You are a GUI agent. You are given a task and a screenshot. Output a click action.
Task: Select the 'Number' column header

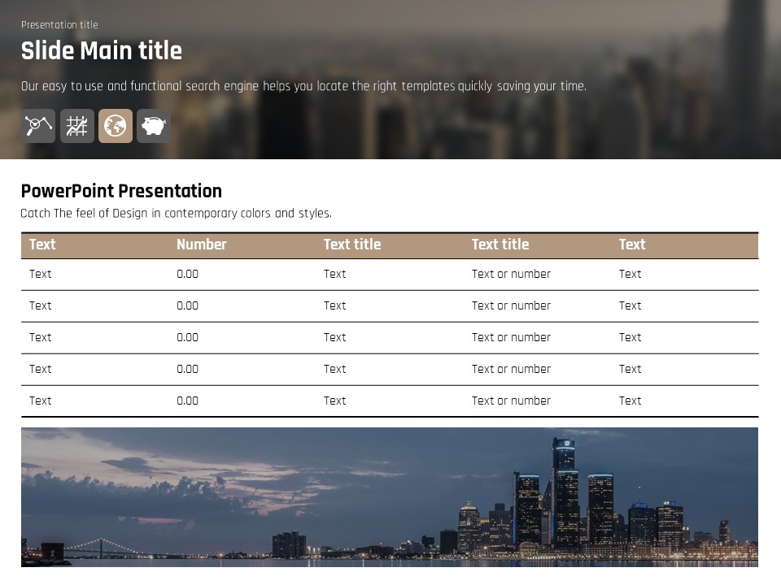[x=201, y=245]
